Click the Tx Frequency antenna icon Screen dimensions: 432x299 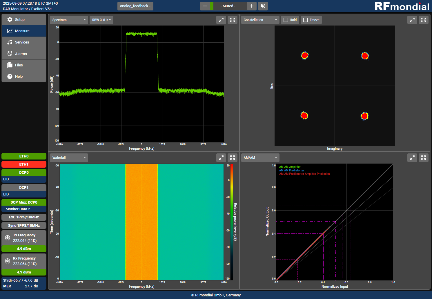pyautogui.click(x=8, y=238)
